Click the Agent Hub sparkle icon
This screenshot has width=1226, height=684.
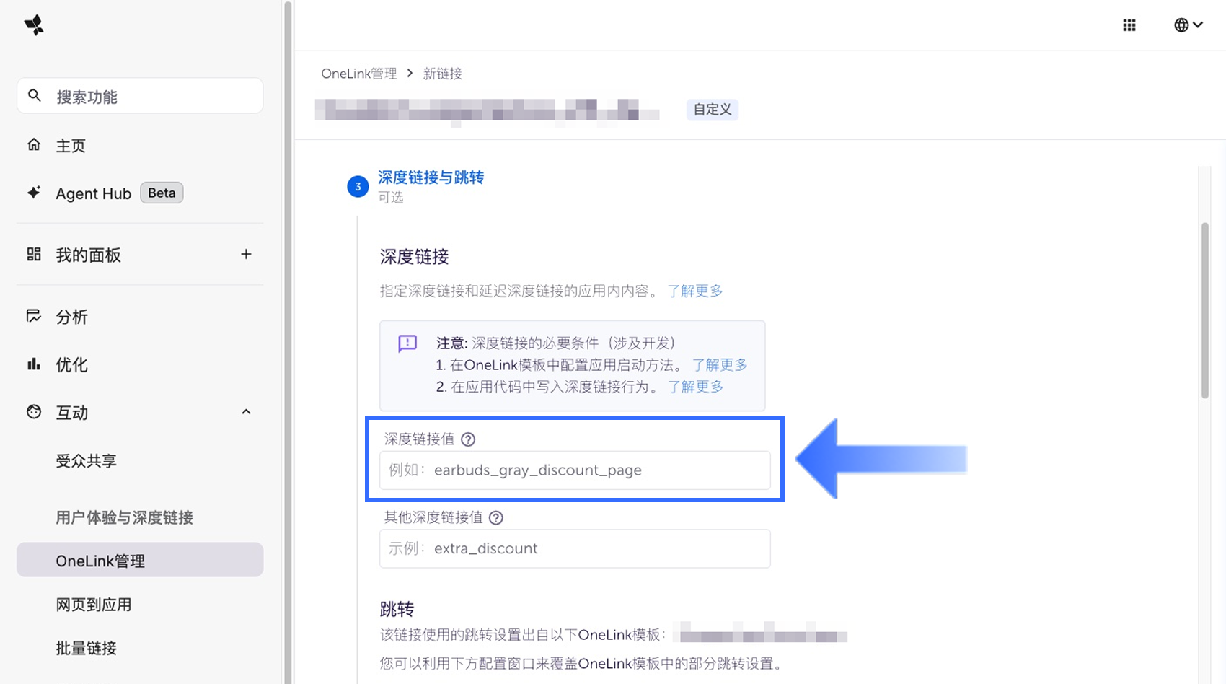point(34,193)
